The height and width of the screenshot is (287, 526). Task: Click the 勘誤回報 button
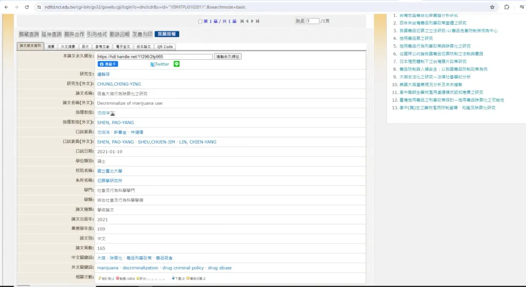[x=120, y=34]
